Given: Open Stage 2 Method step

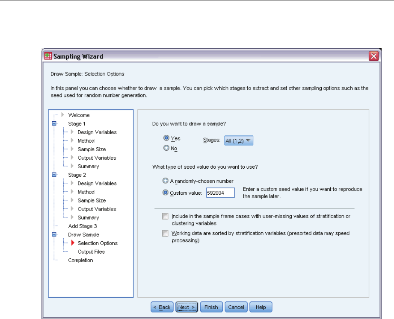Looking at the screenshot, I should [x=86, y=192].
